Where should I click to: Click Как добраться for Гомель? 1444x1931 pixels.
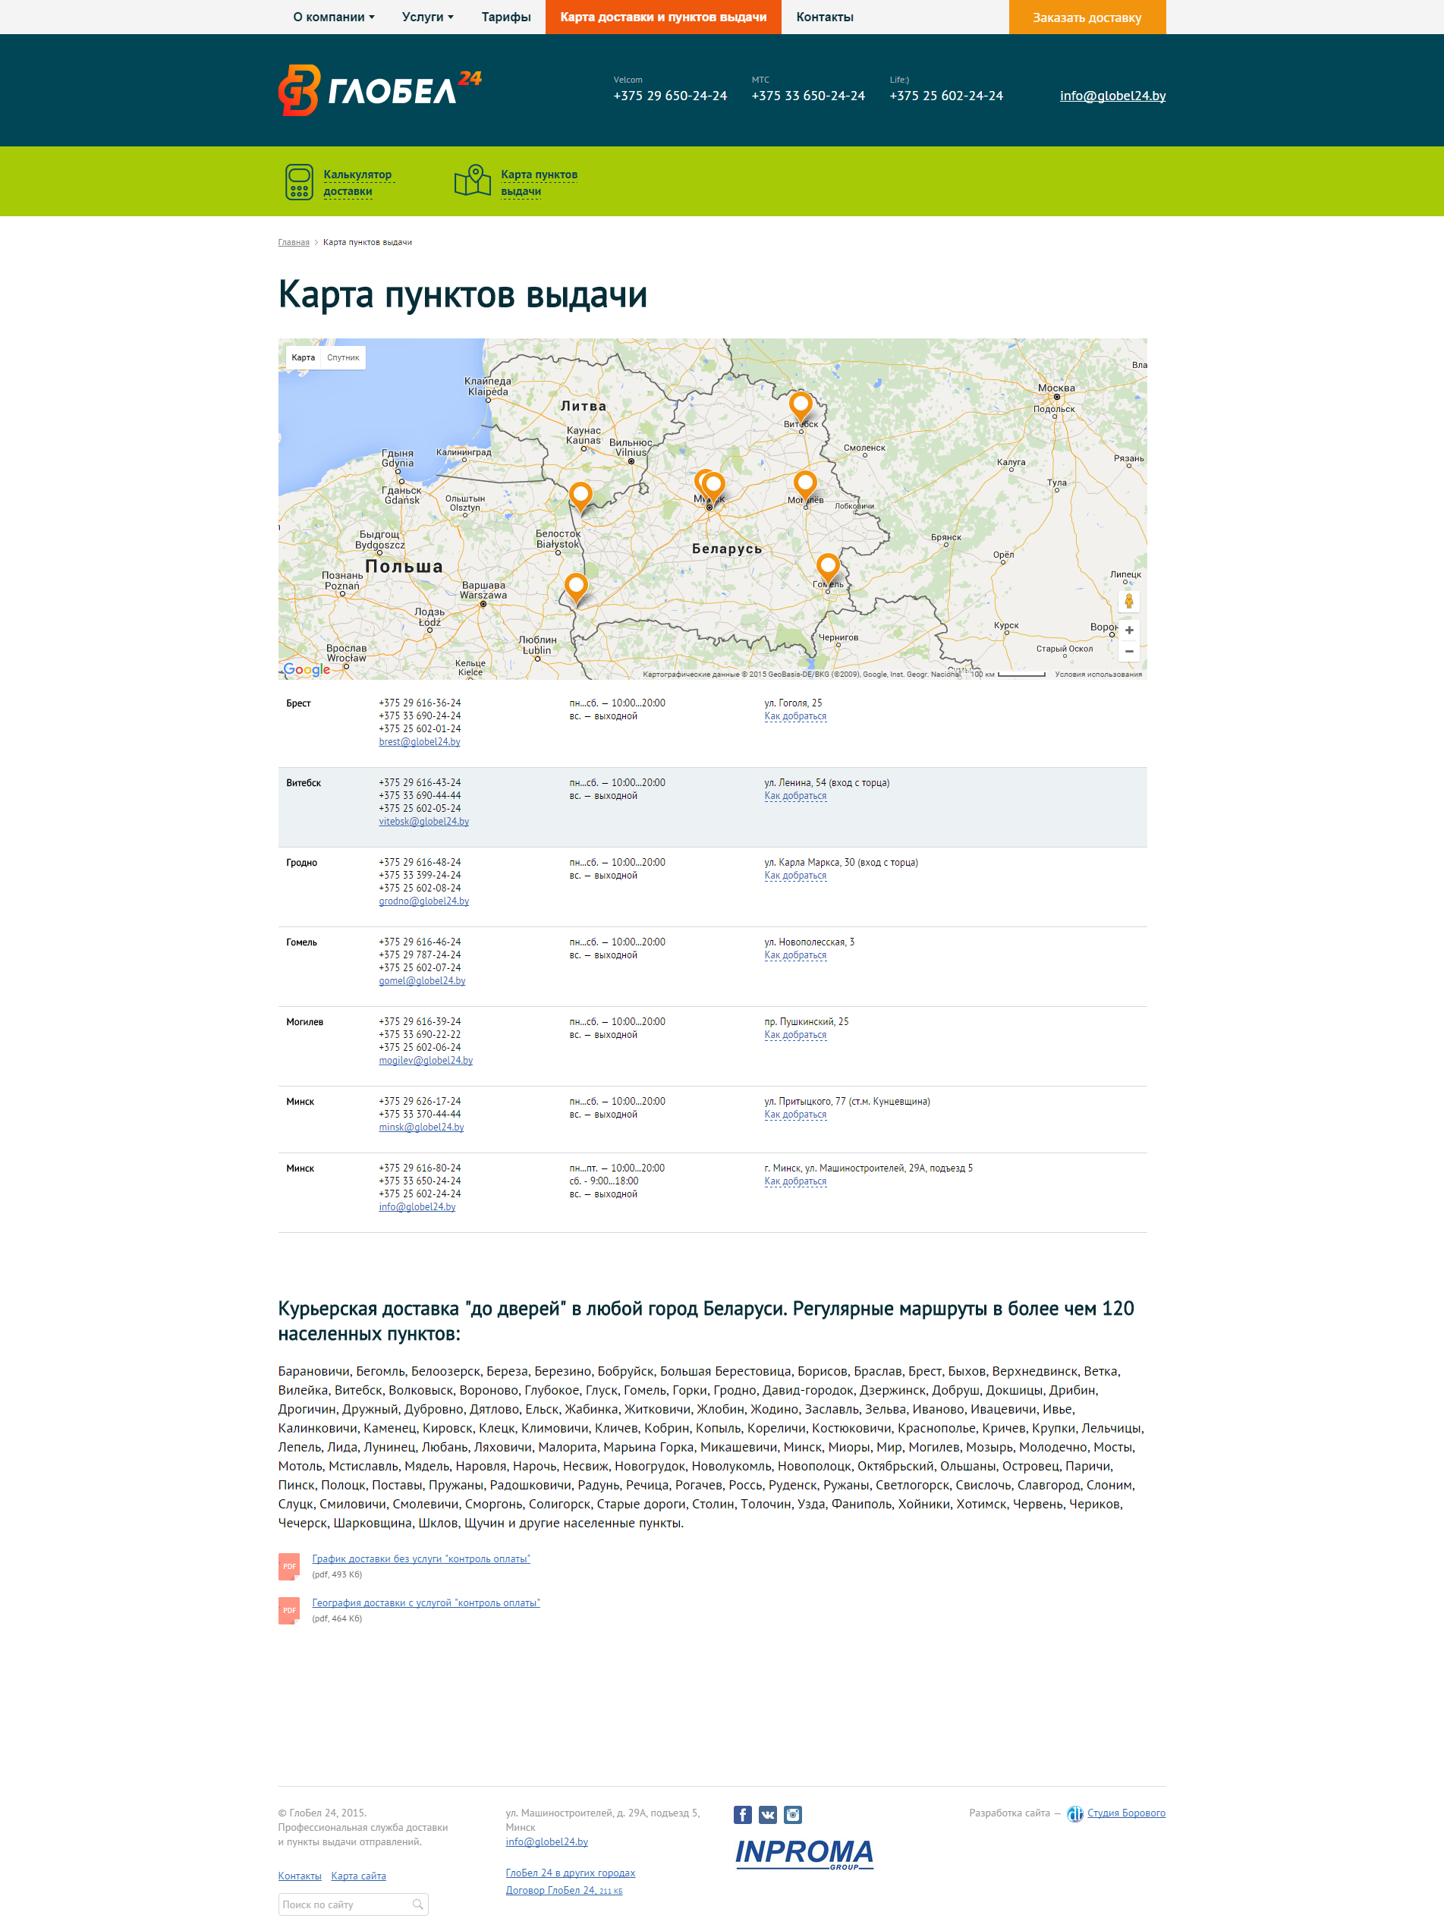[x=795, y=956]
